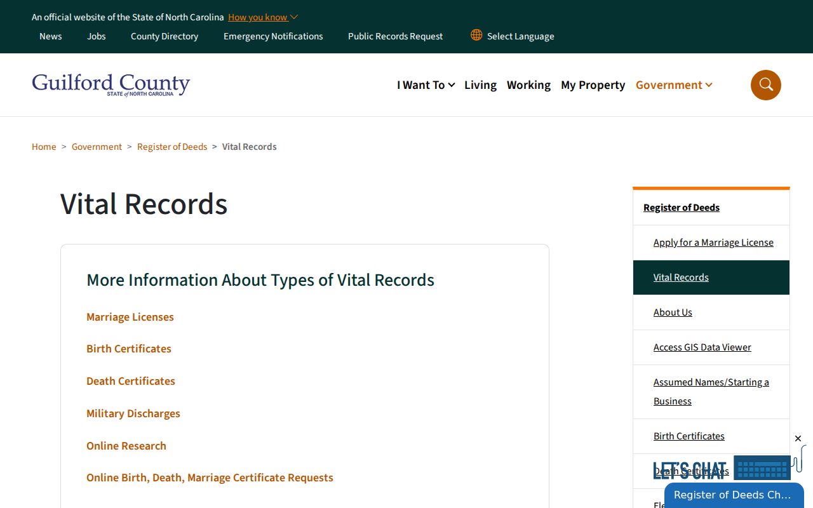This screenshot has height=508, width=813.
Task: Open Public Records Request link
Action: pyautogui.click(x=395, y=36)
